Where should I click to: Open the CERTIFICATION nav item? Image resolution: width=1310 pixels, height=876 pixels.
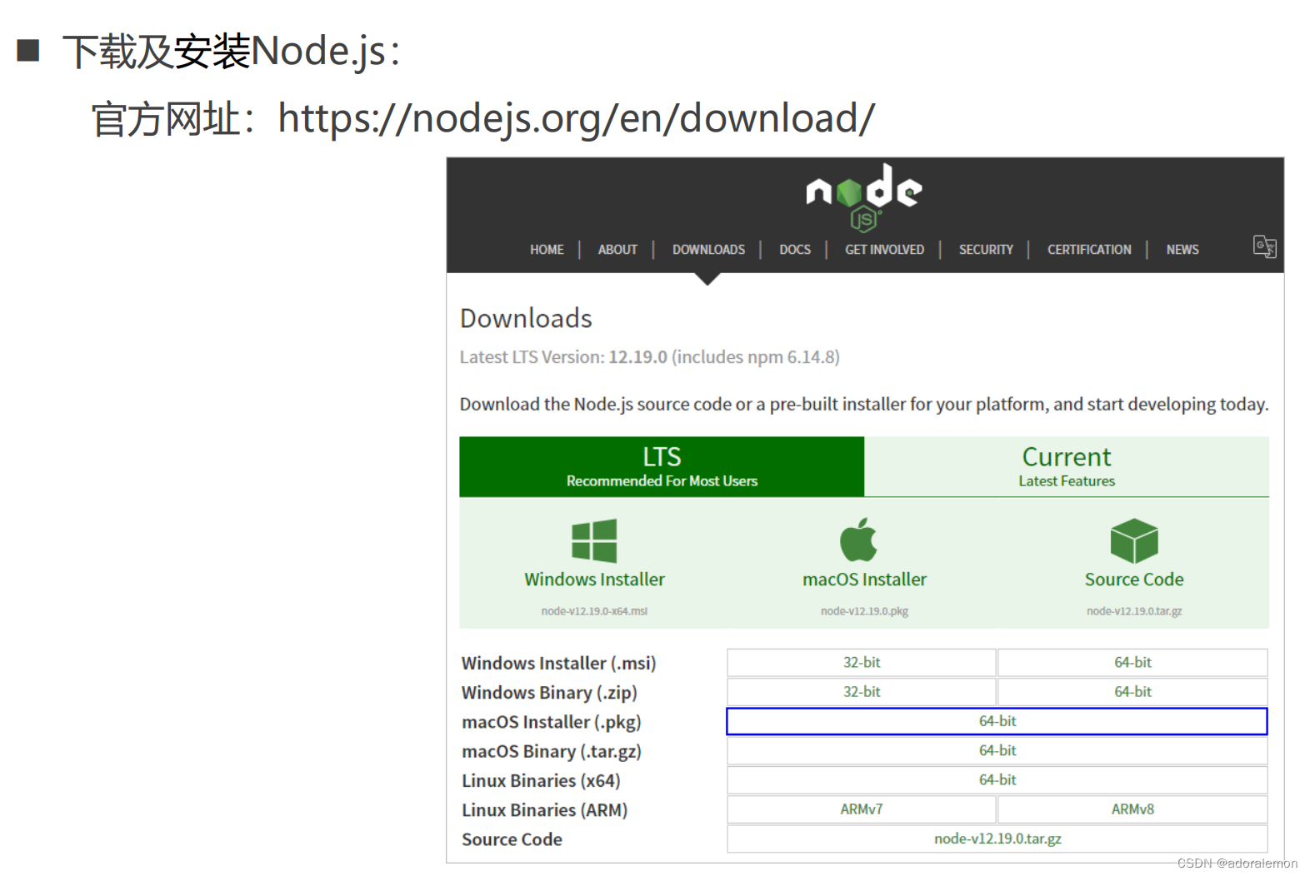pyautogui.click(x=1089, y=250)
